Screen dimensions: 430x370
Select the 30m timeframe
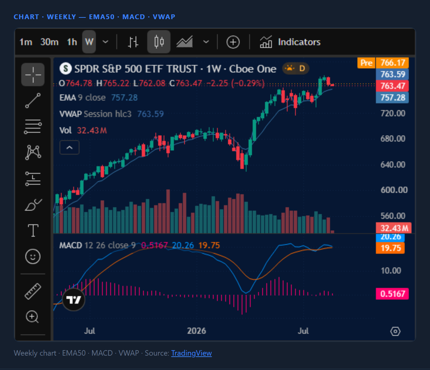[49, 42]
